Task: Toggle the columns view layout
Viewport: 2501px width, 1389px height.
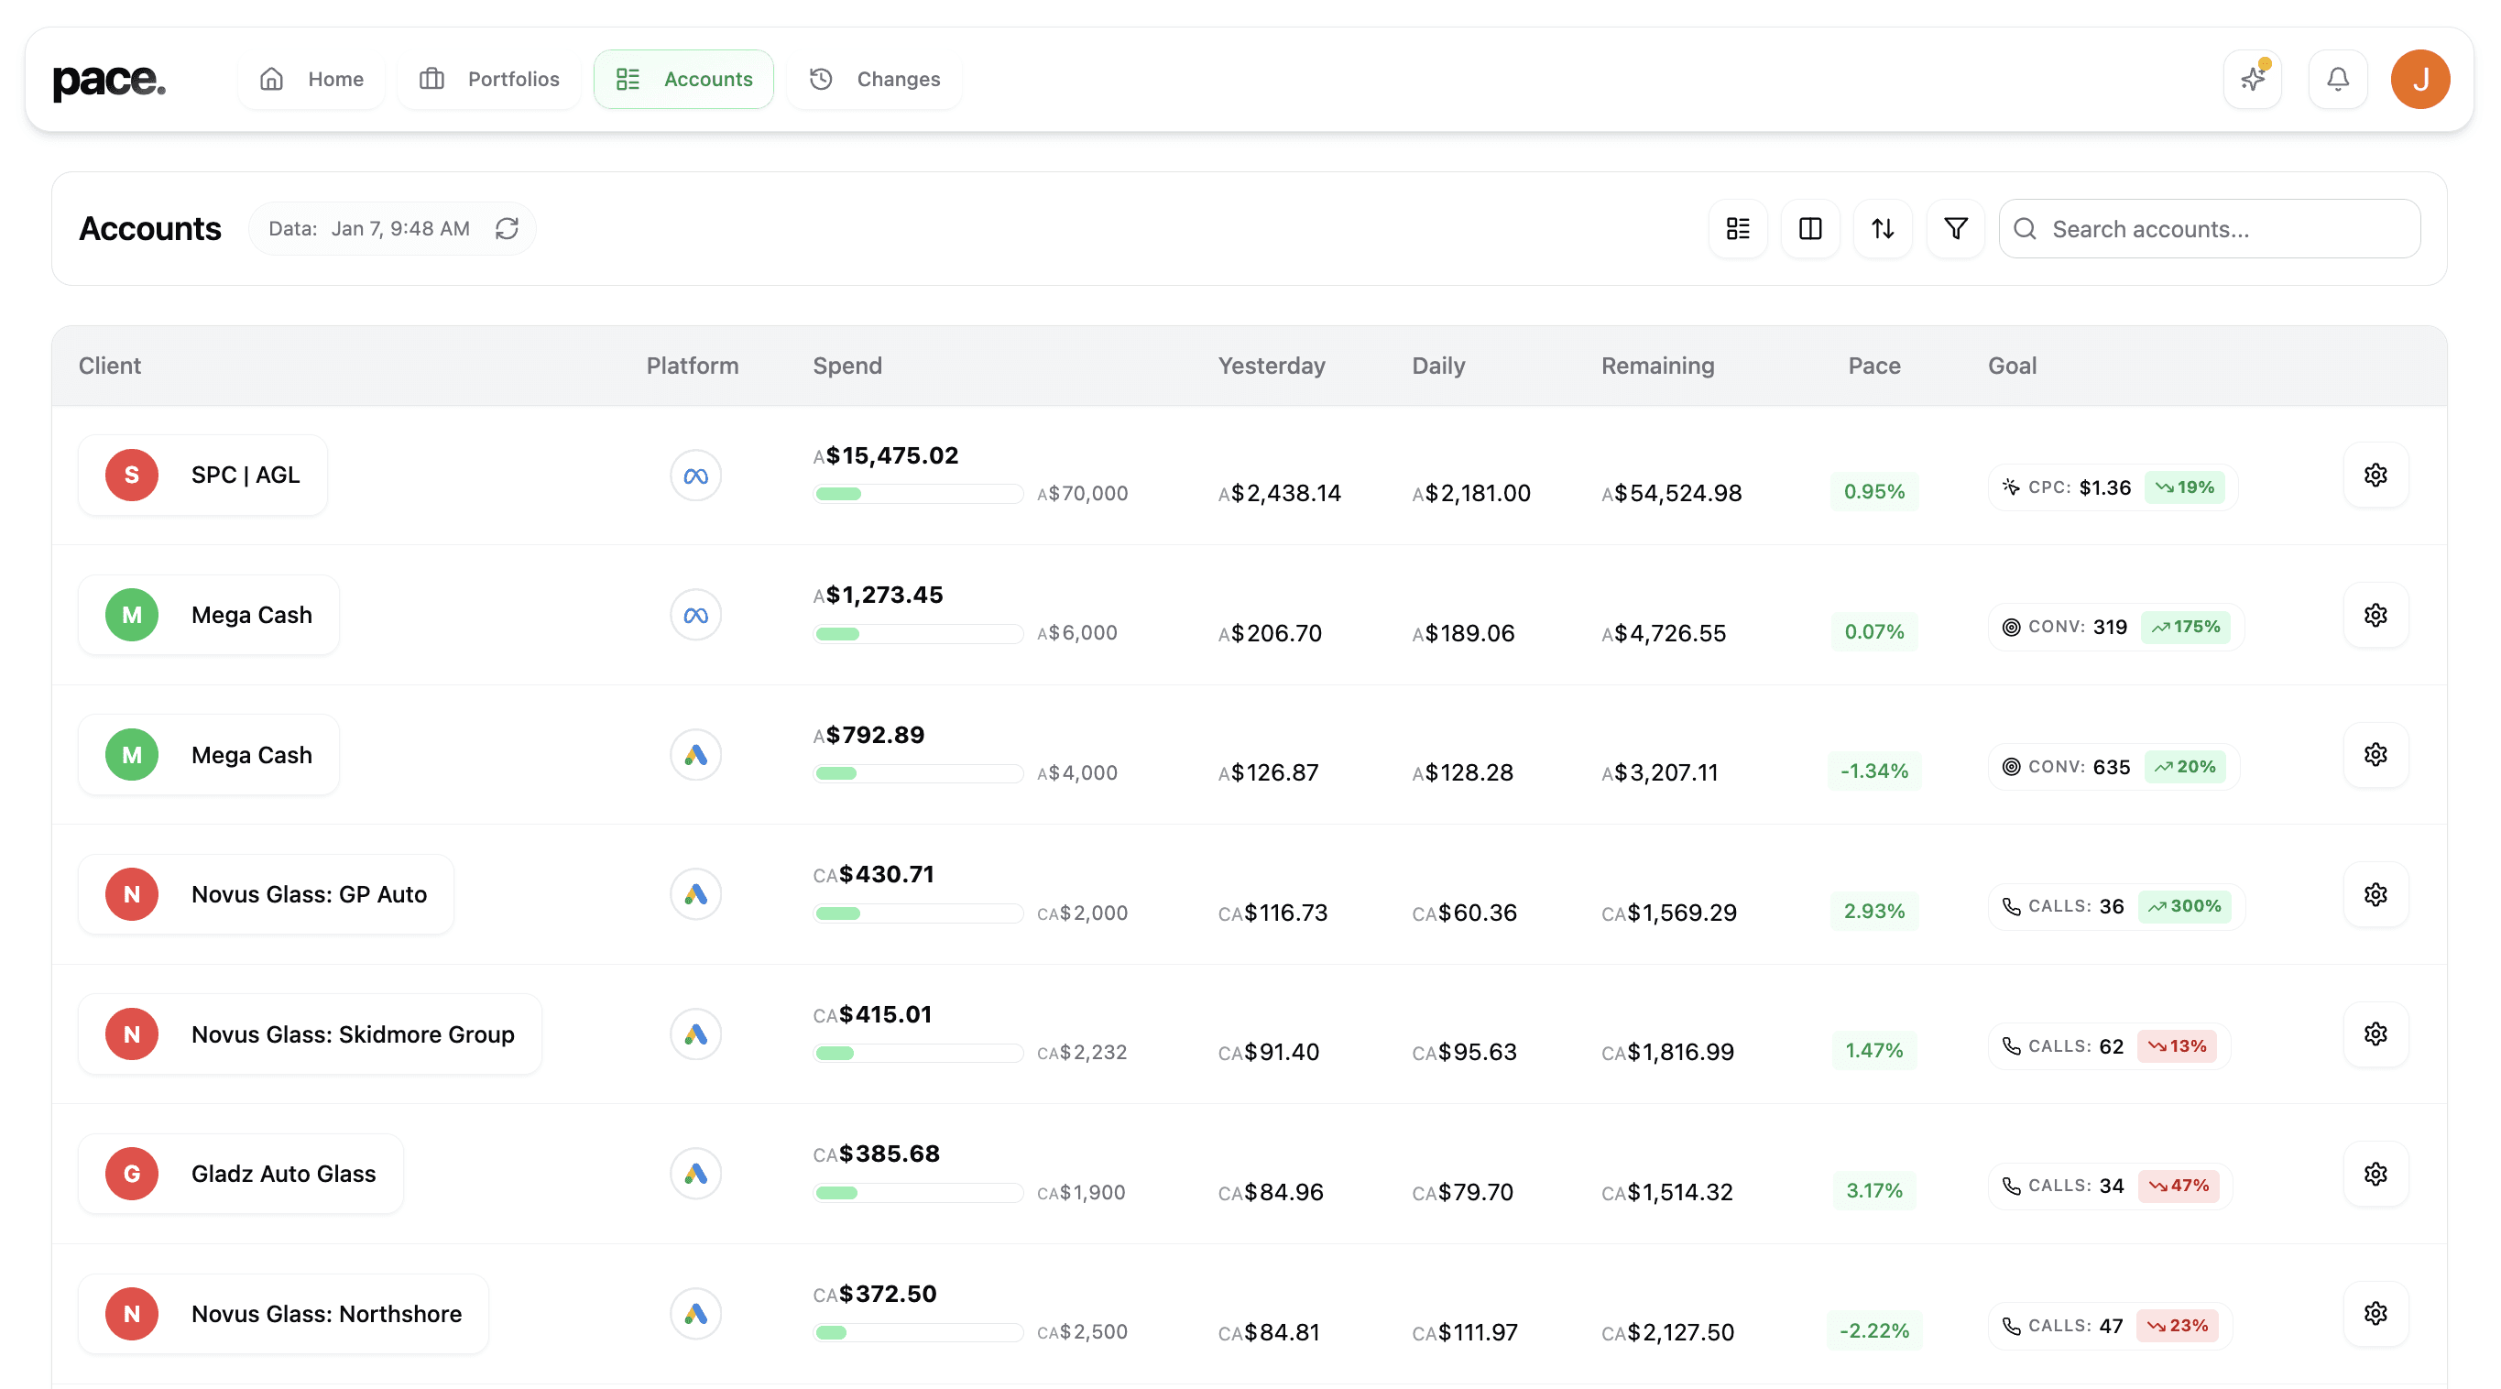Action: (x=1809, y=228)
